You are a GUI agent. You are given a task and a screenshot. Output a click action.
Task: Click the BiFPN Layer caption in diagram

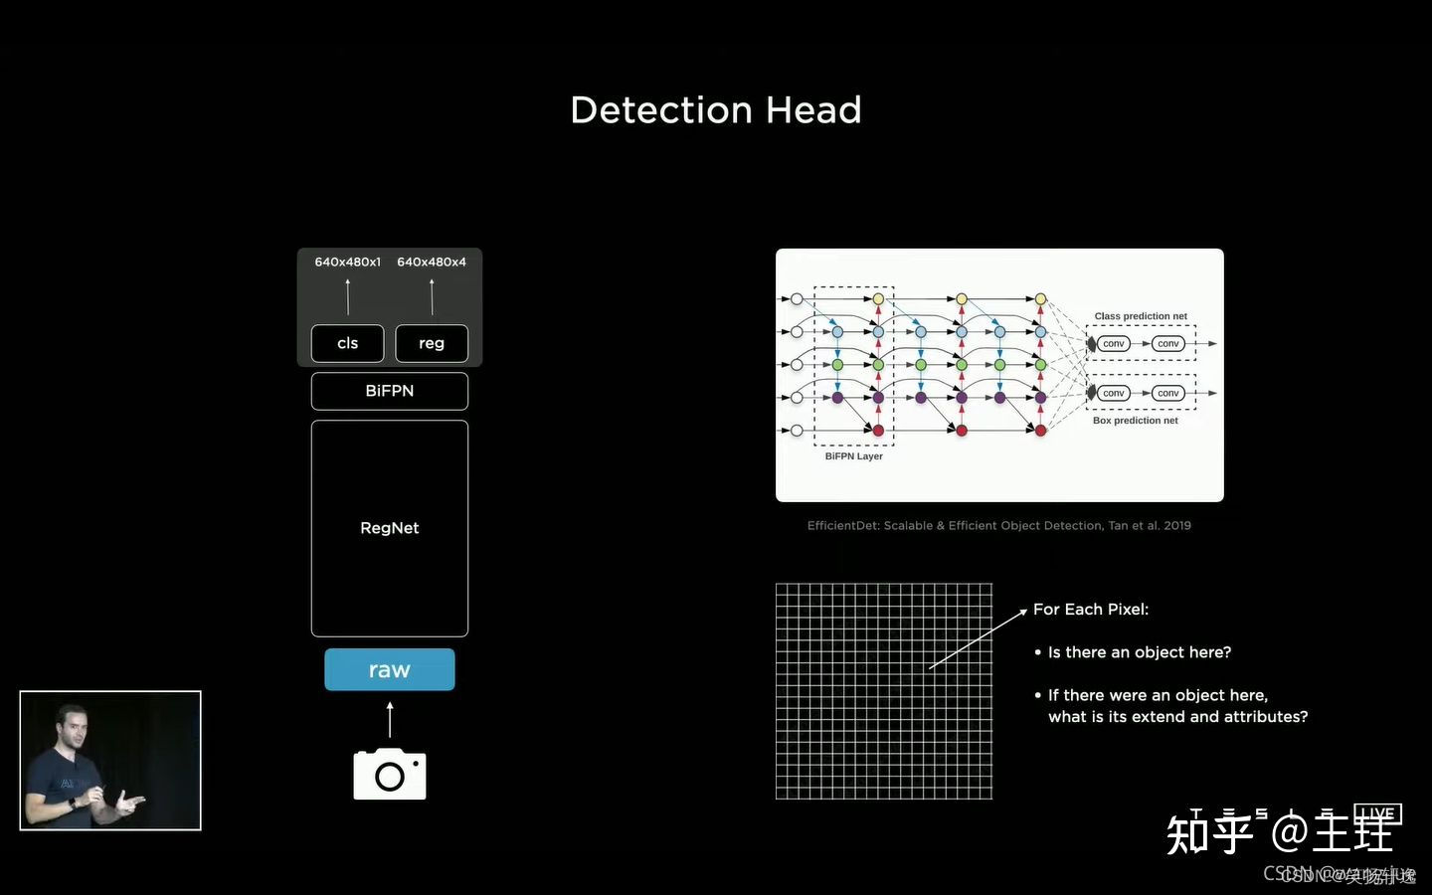854,456
